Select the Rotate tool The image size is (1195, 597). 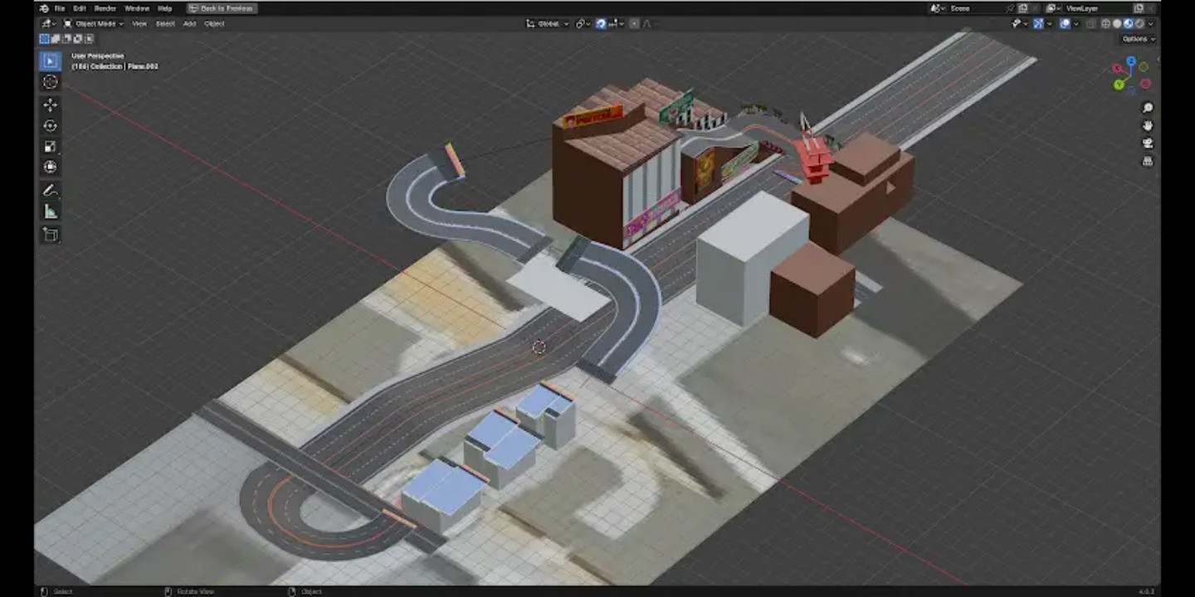[51, 125]
